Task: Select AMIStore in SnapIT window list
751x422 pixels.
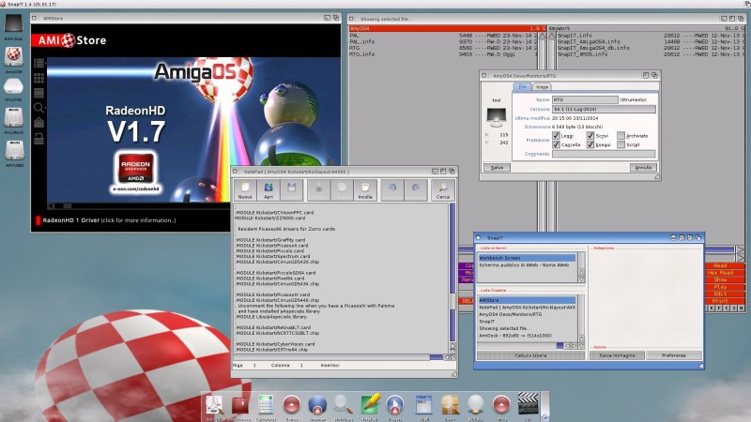Action: (528, 300)
